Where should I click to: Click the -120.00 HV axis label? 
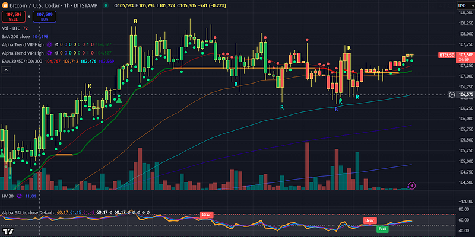coord(465,201)
